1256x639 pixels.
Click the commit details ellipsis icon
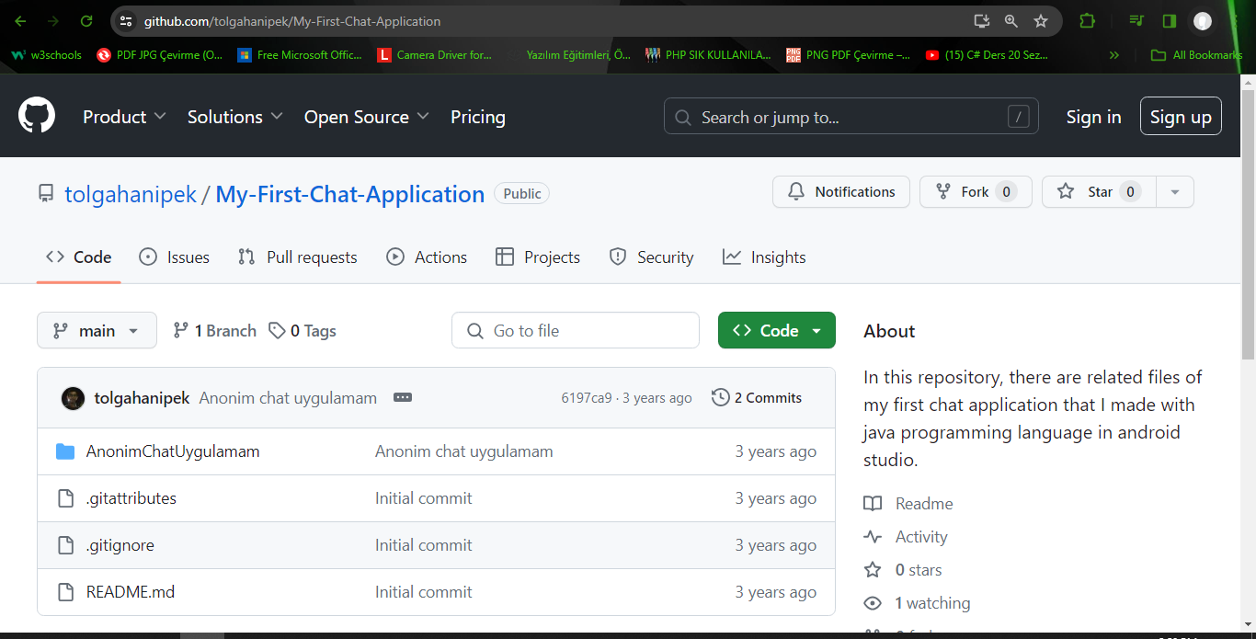click(x=402, y=398)
